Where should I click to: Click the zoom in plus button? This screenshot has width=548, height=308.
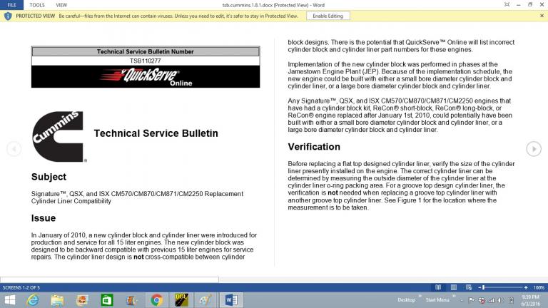[x=526, y=287]
